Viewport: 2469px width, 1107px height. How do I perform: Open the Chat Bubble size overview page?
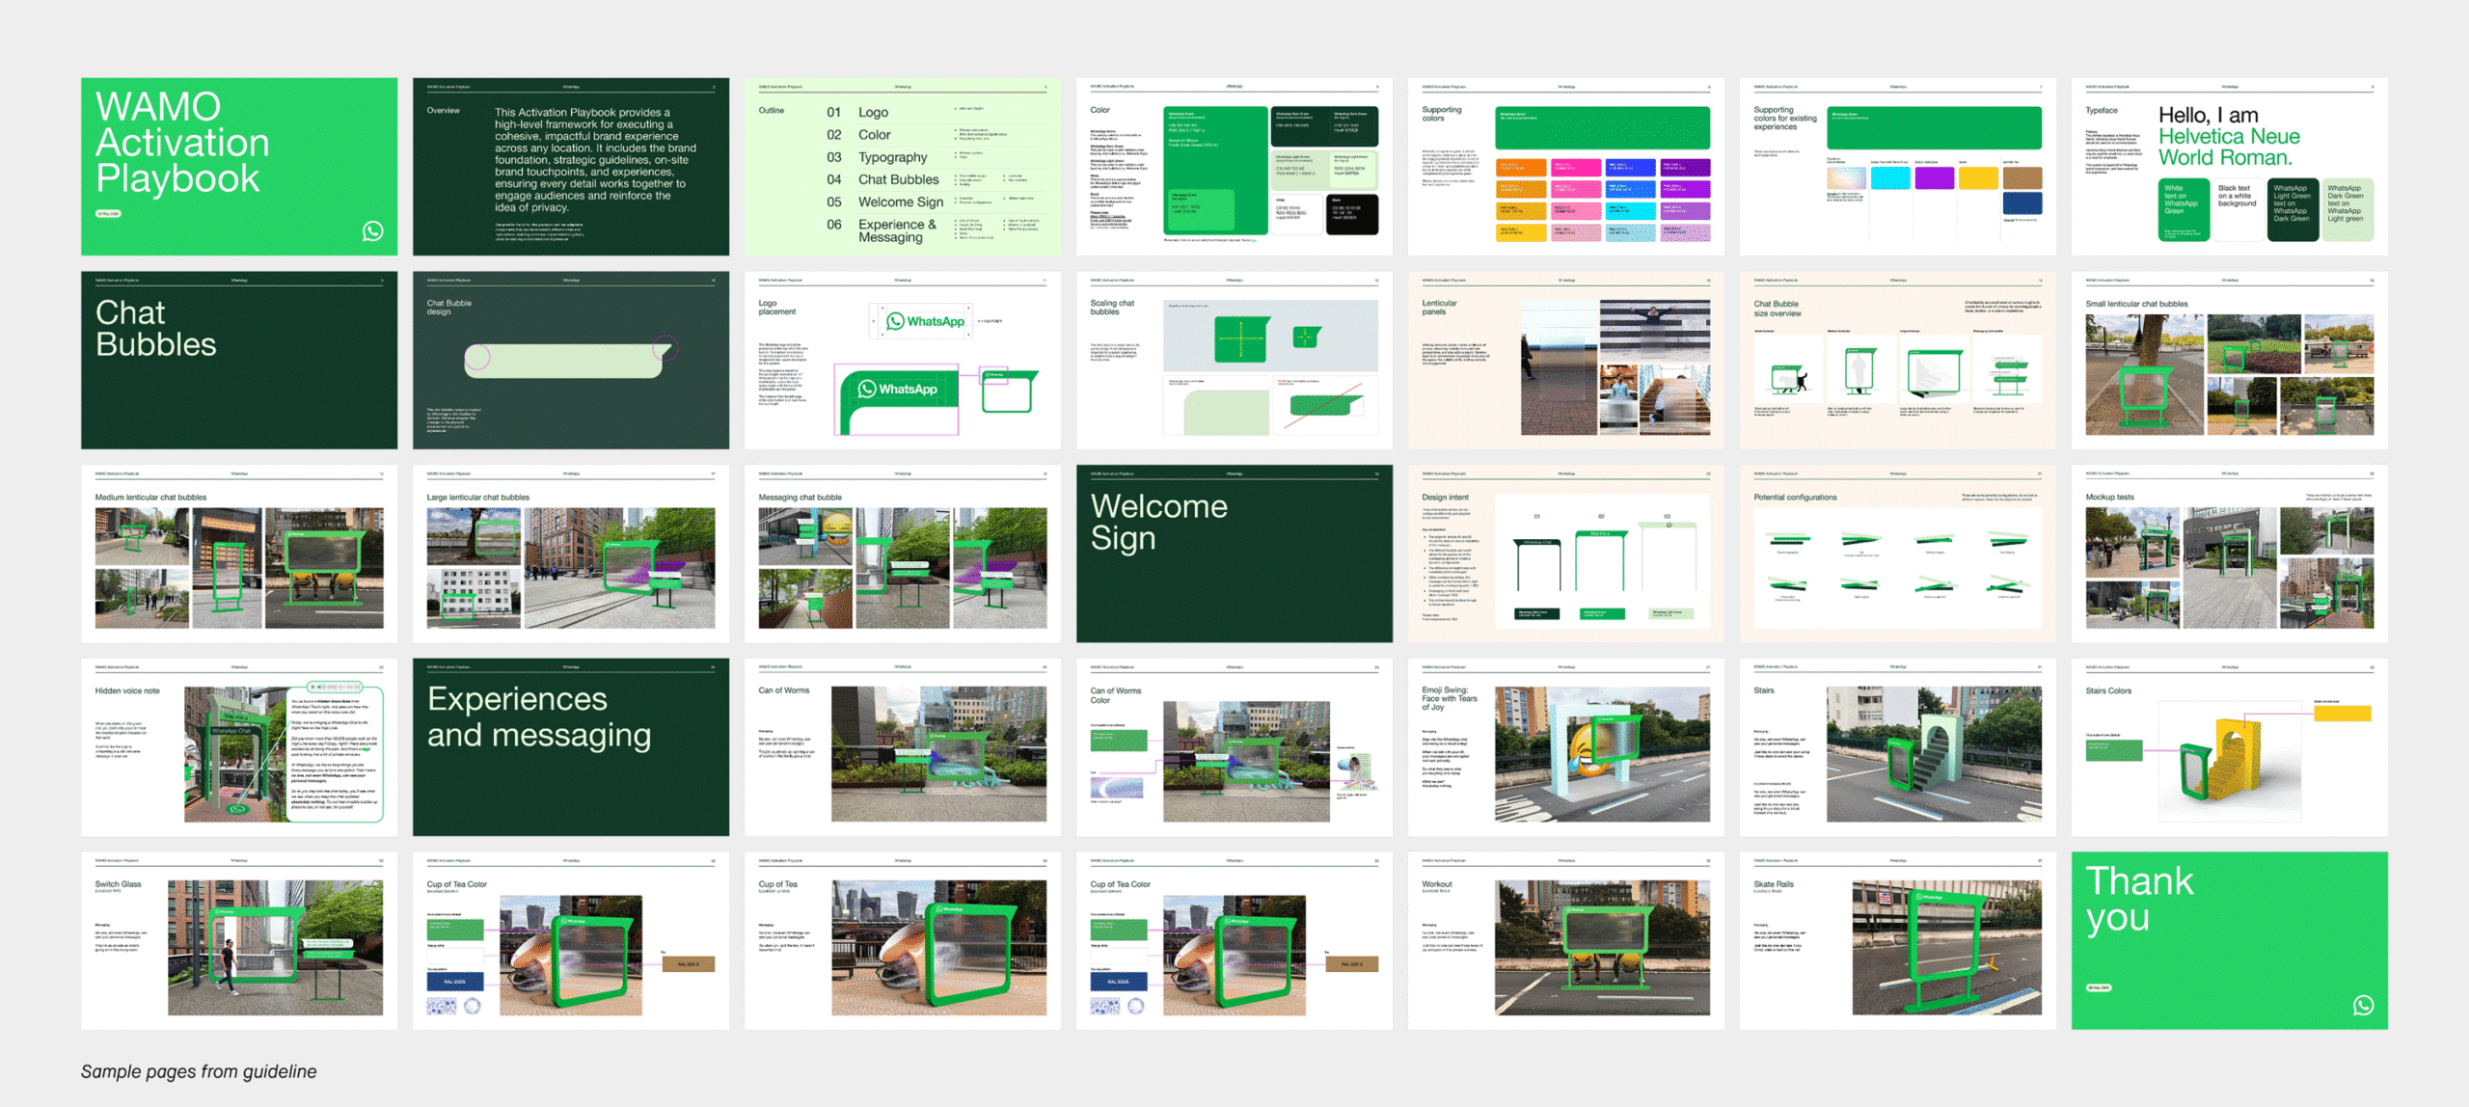tap(1898, 360)
